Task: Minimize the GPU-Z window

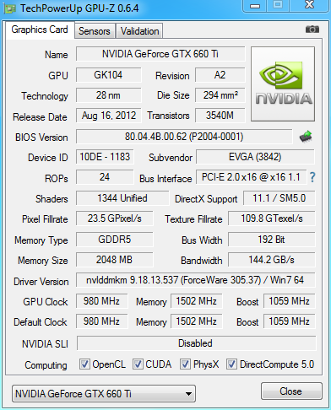Action: point(255,6)
